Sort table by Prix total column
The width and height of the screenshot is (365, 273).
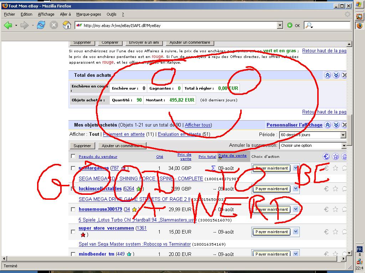pos(207,157)
